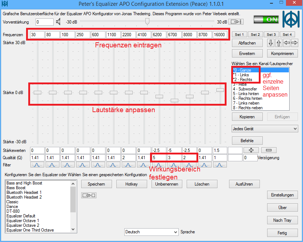Click the filter icon under the 8000 Hz band
The image size is (303, 242).
(x=189, y=165)
